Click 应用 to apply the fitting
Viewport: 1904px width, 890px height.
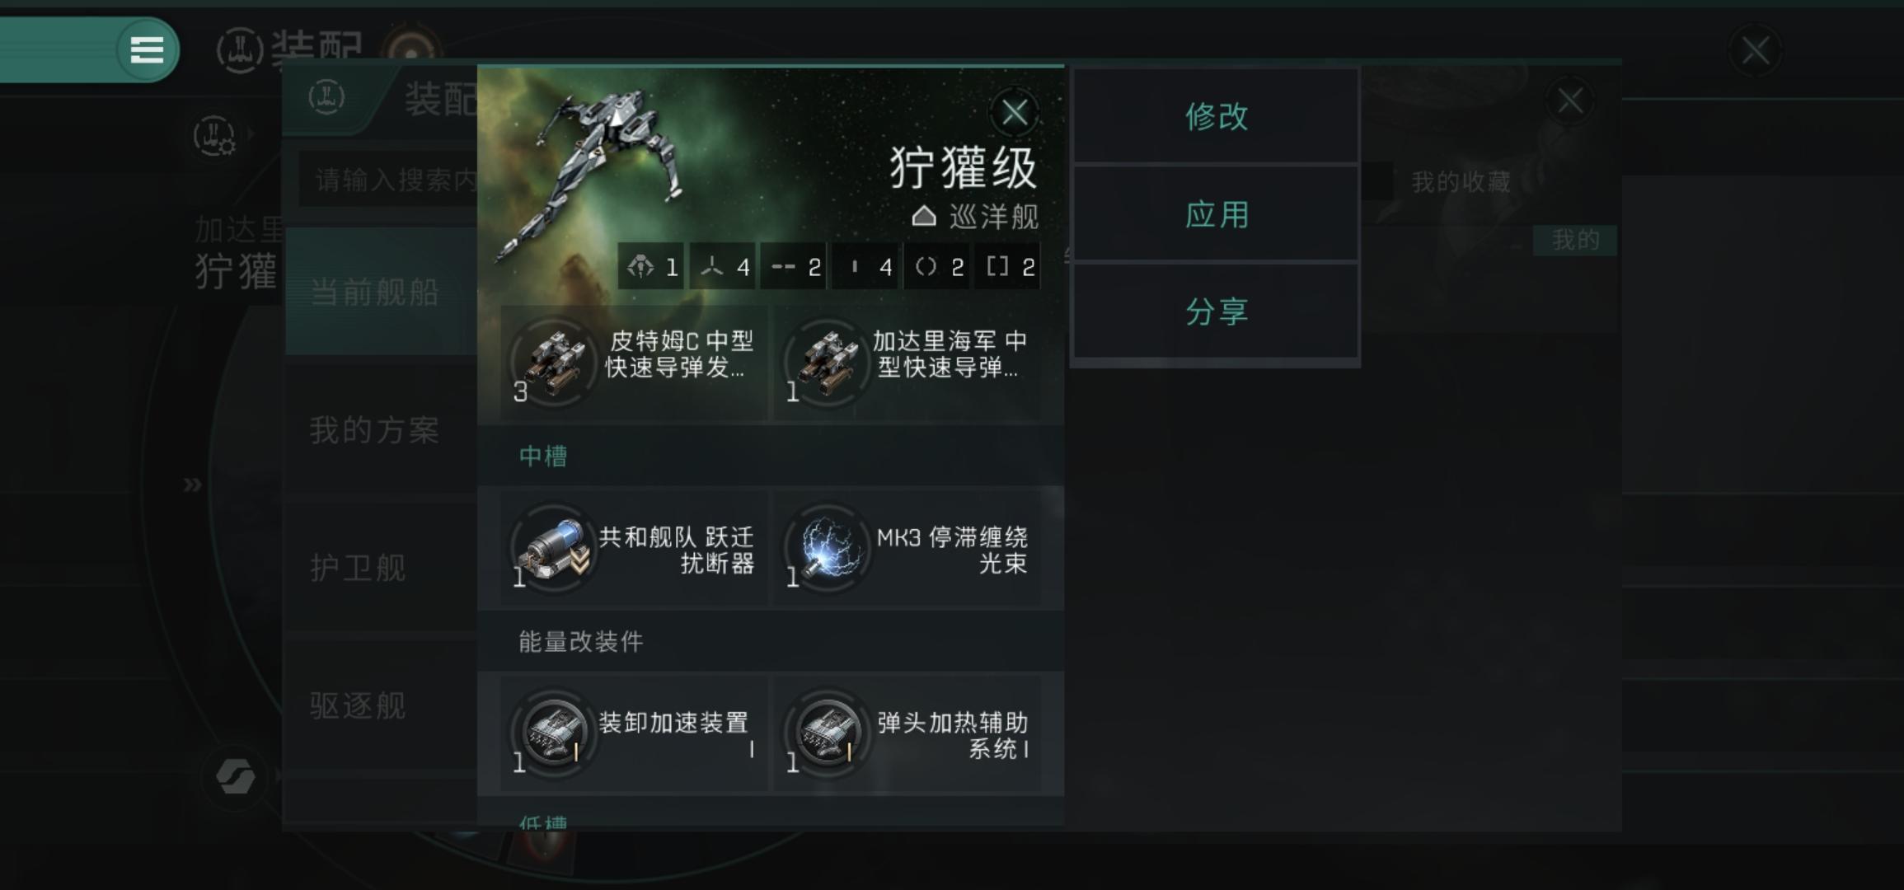coord(1216,214)
